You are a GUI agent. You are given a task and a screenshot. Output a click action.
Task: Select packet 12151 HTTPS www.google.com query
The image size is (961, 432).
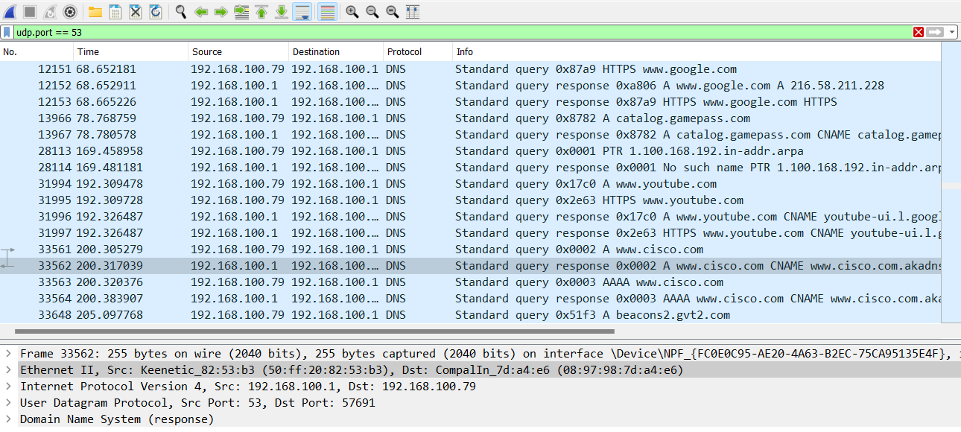tap(471, 69)
